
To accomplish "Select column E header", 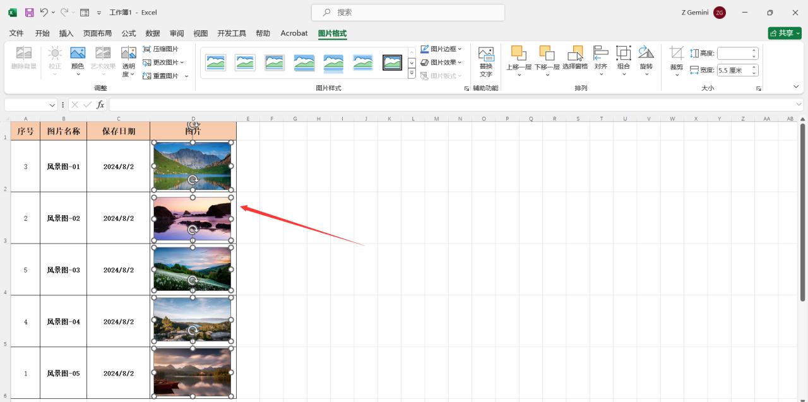I will coord(248,119).
